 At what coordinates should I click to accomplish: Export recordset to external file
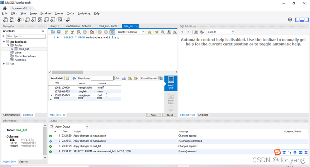point(161,78)
